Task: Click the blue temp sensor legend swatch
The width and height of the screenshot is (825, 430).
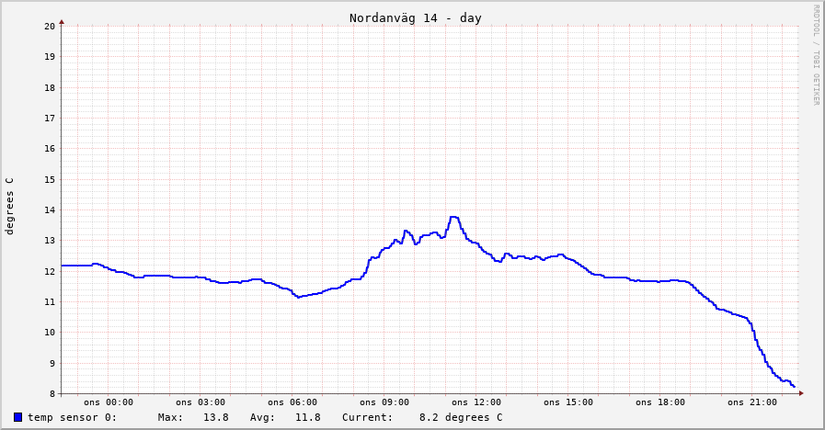Action: 17,417
